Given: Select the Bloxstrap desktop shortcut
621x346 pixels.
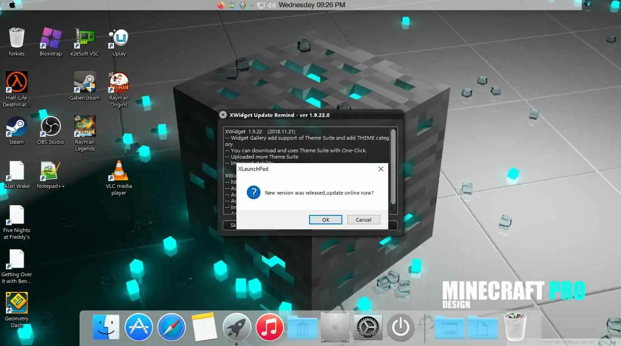Looking at the screenshot, I should [x=51, y=42].
